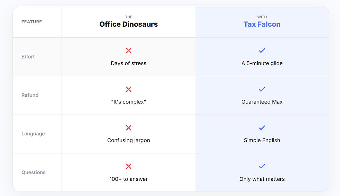Viewport: 340px width, 196px height.
Task: Click the blue checkmark in Refund row
Action: click(x=262, y=89)
